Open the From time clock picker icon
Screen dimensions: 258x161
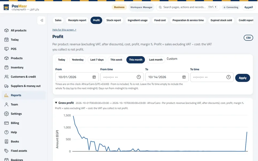pos(139,77)
